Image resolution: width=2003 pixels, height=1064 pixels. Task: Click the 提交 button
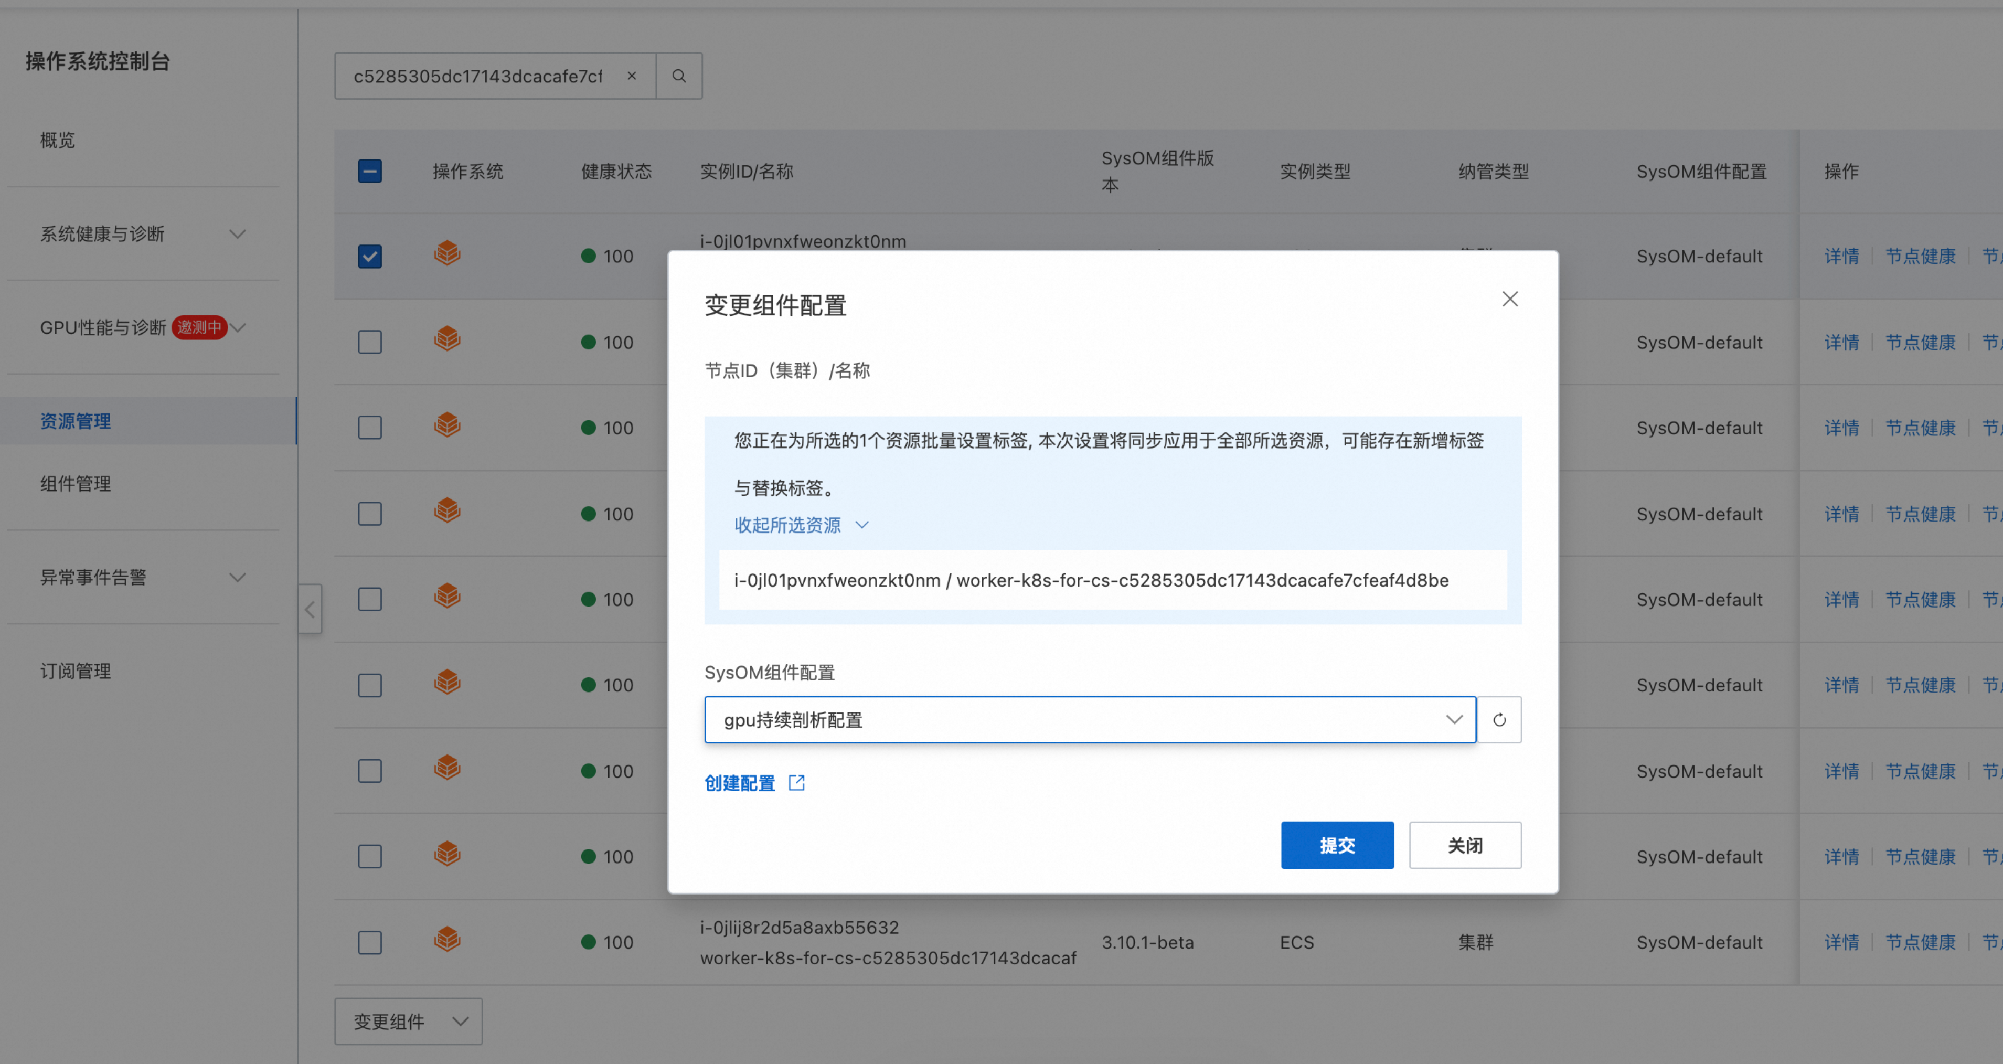click(x=1337, y=845)
